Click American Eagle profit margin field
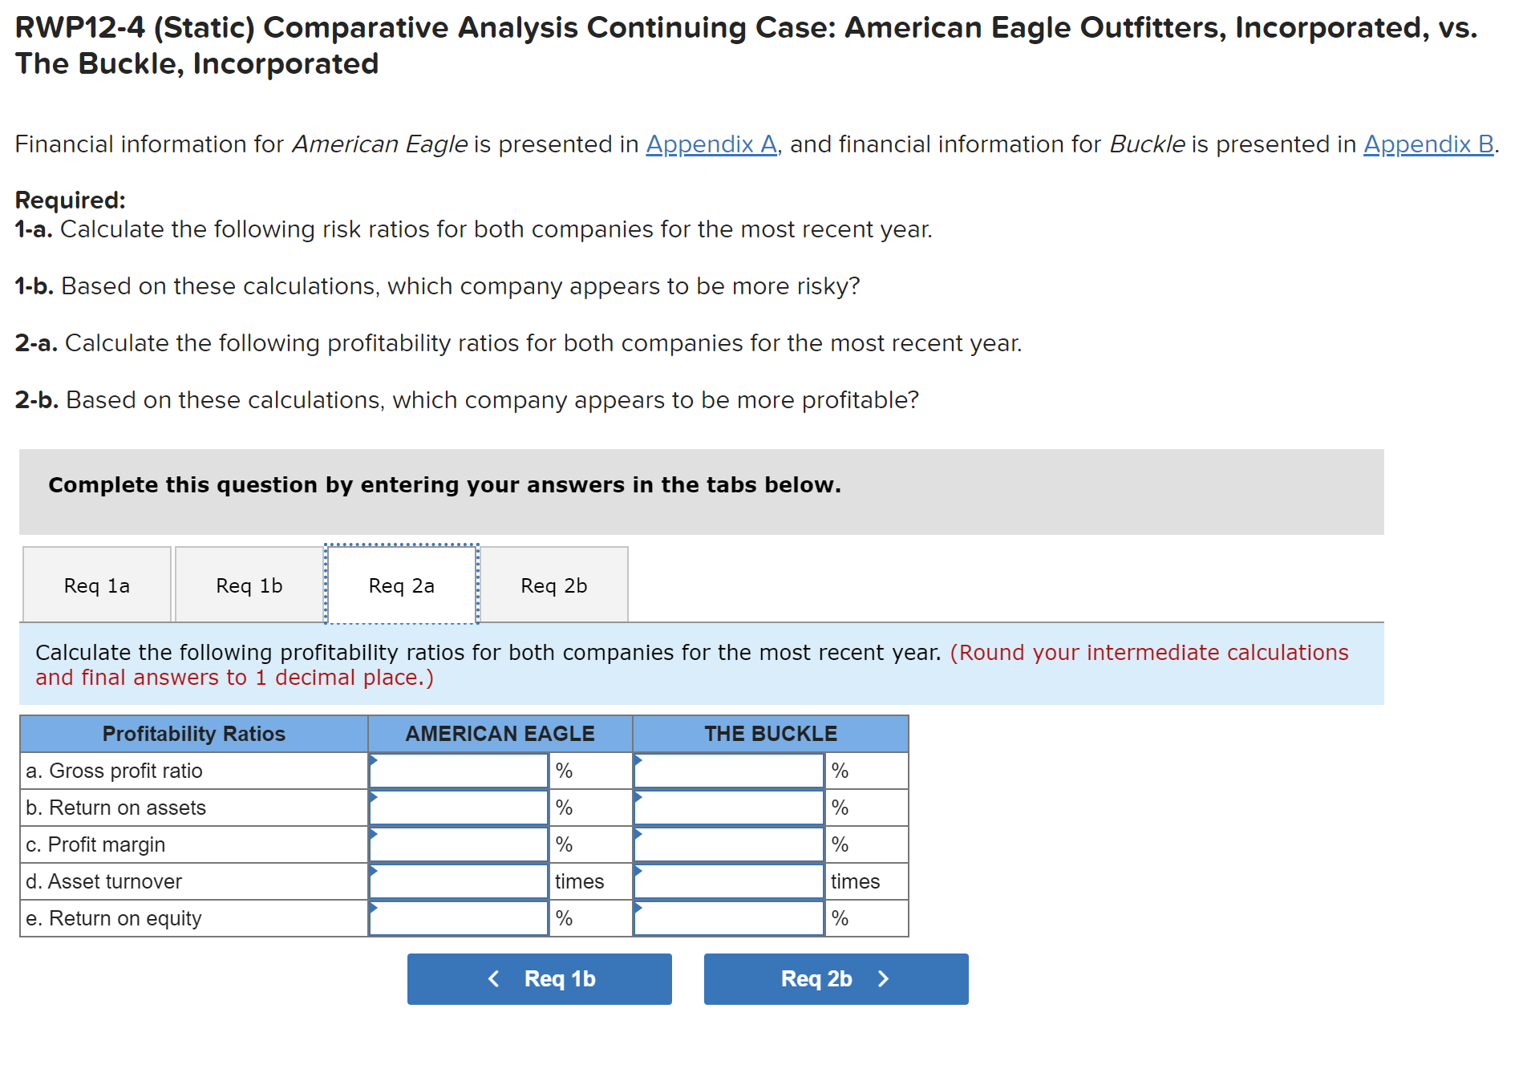This screenshot has width=1535, height=1077. pos(457,844)
